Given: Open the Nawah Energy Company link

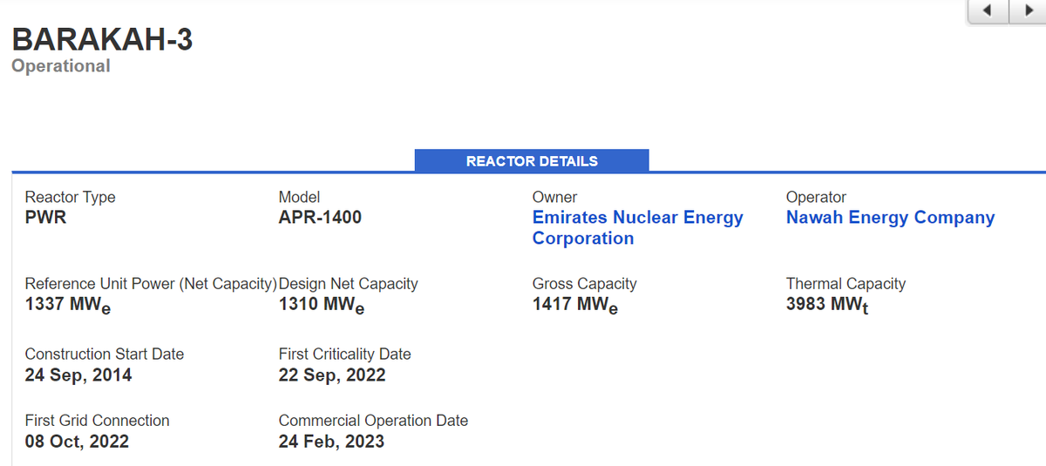Looking at the screenshot, I should [890, 218].
